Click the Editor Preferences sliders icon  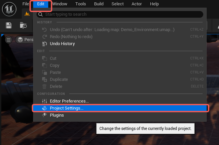(x=45, y=101)
